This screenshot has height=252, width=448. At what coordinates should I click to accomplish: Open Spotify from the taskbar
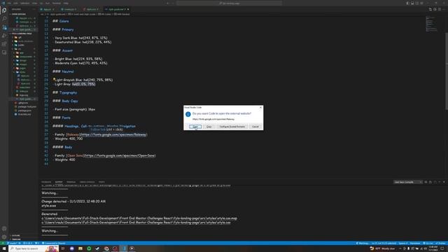(x=89, y=248)
